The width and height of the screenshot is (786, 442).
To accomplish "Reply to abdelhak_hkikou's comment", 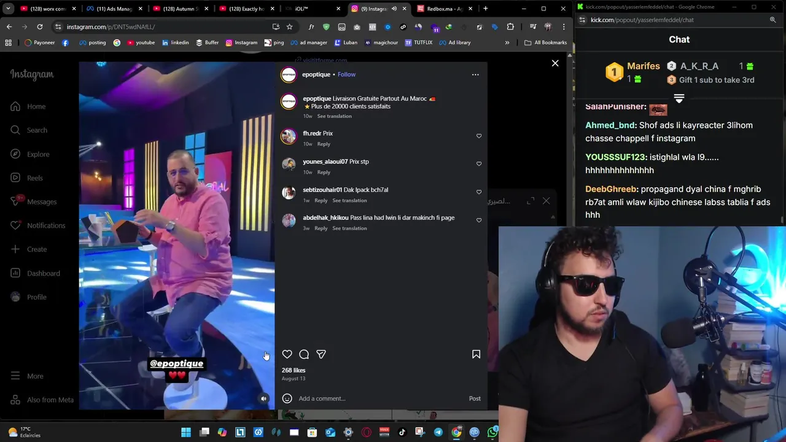I will (x=321, y=228).
